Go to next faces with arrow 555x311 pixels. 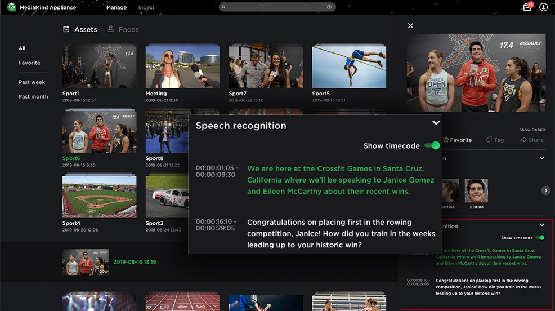545,190
